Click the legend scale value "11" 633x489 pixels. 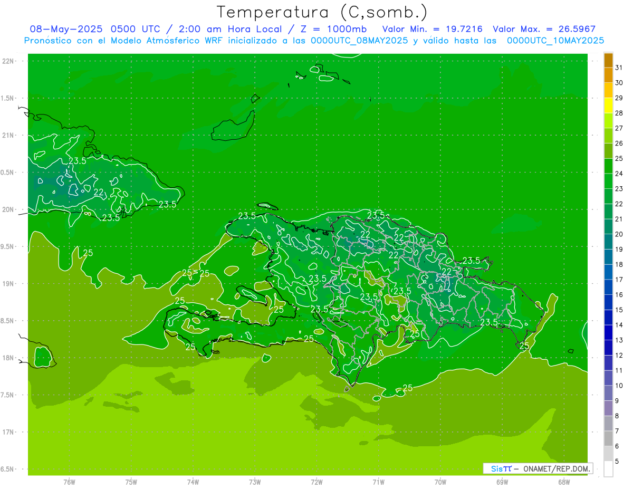pyautogui.click(x=619, y=370)
